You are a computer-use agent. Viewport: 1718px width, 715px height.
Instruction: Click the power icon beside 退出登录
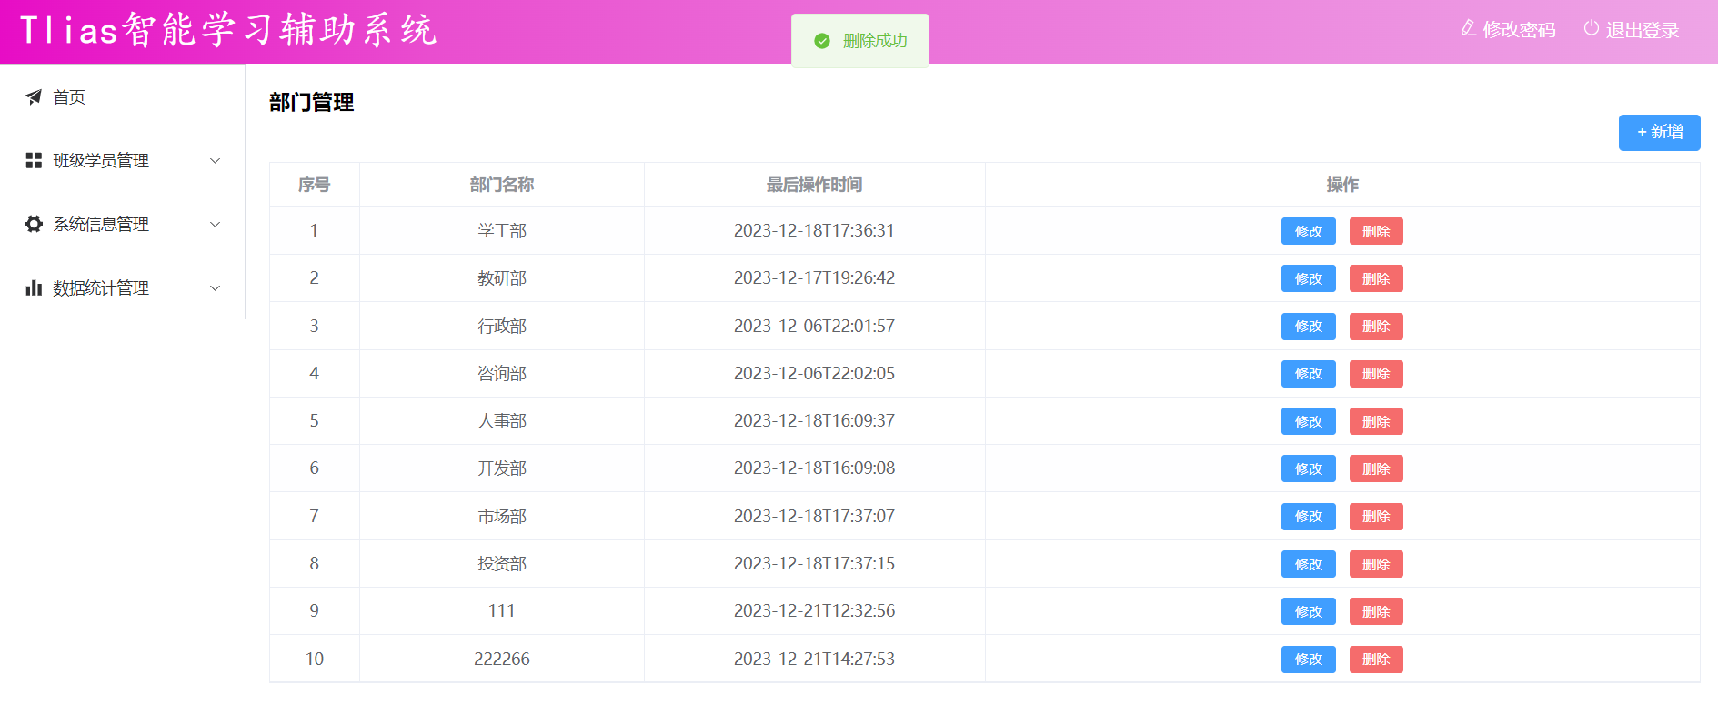(x=1592, y=28)
